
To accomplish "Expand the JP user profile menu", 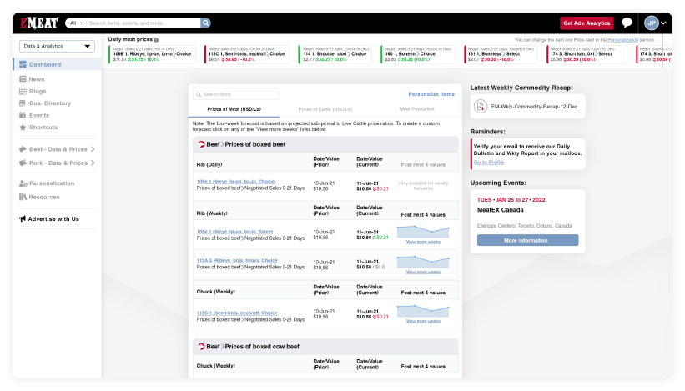I will point(655,23).
